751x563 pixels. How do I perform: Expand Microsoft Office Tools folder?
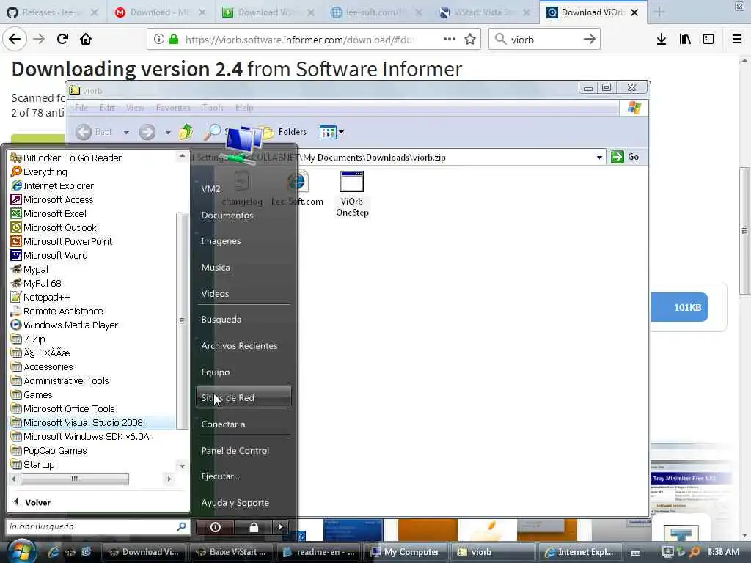pos(63,408)
